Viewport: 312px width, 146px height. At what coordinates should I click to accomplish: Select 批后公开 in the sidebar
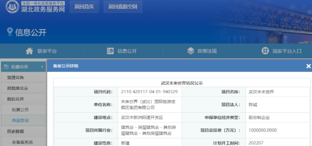click(x=23, y=99)
